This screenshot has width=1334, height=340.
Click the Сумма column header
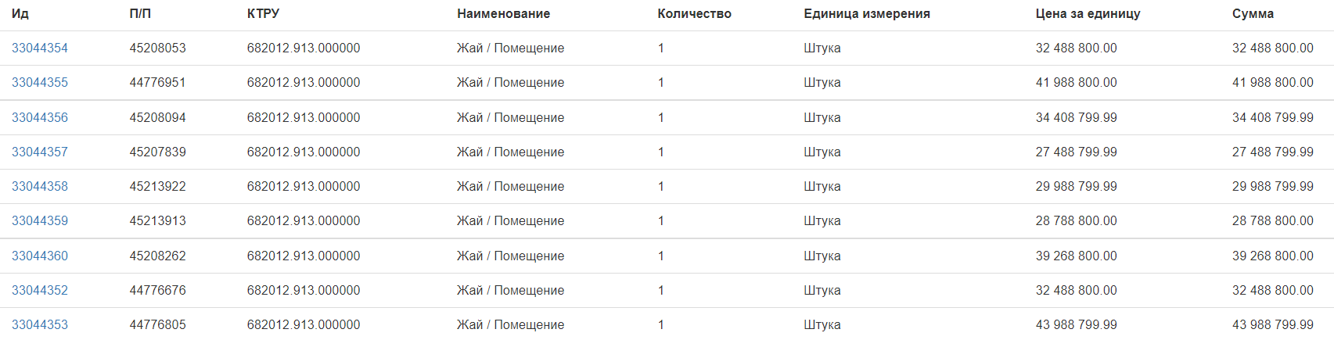[1253, 14]
